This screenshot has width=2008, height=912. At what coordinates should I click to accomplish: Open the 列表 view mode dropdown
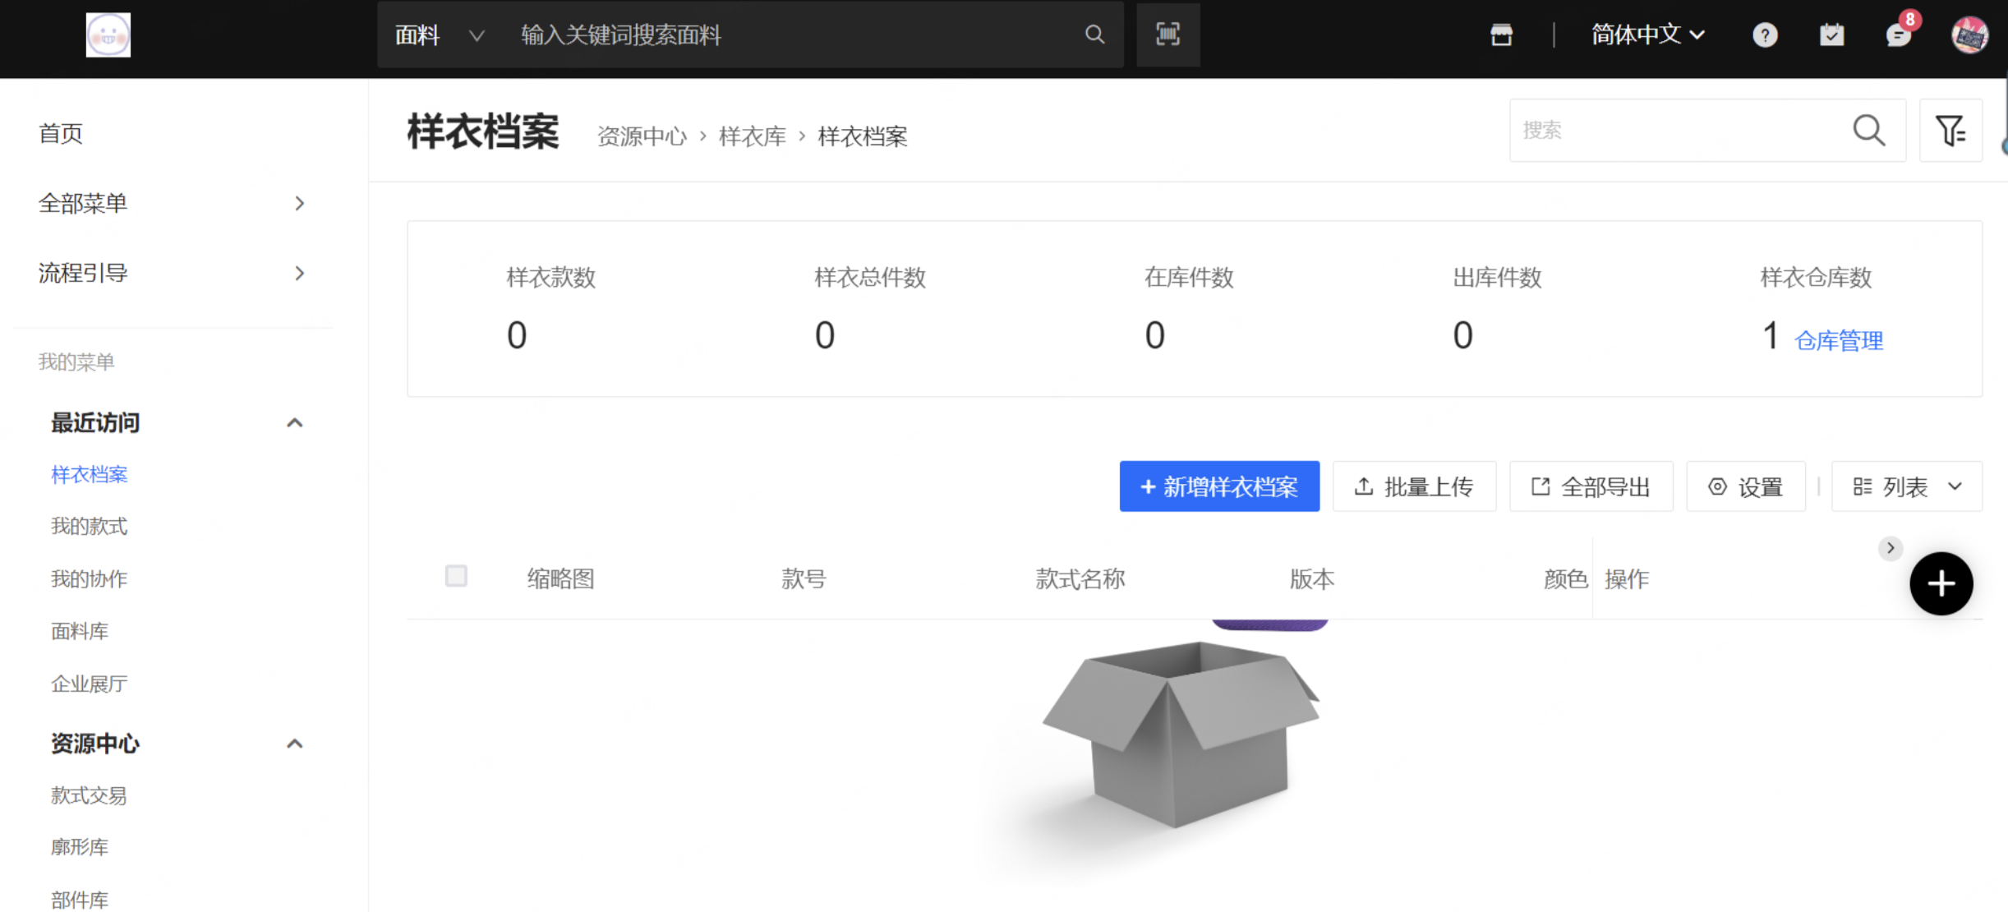[x=1906, y=487]
